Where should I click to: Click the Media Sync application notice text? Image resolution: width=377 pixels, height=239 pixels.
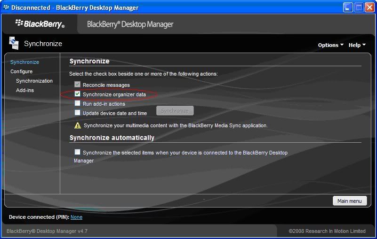coord(176,125)
